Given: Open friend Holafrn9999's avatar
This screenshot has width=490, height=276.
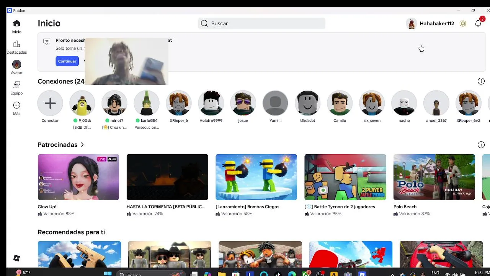Looking at the screenshot, I should pyautogui.click(x=211, y=103).
